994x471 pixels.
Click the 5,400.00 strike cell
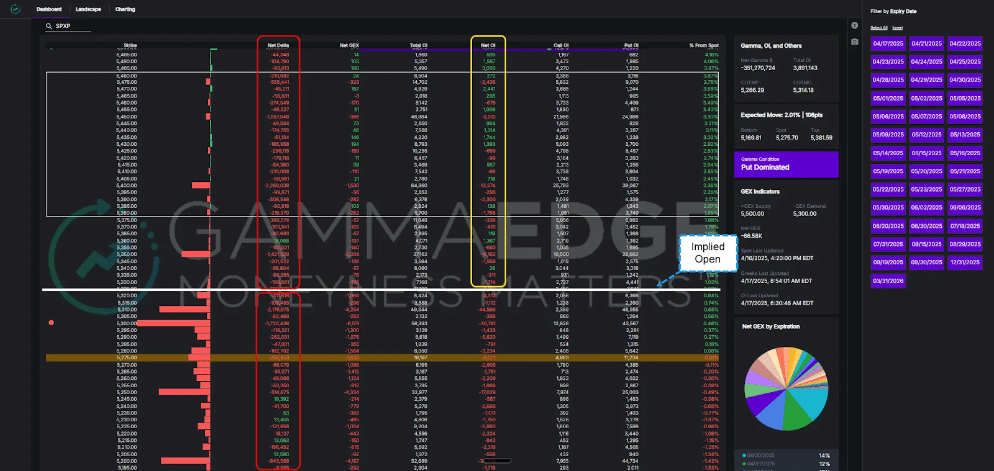tap(127, 186)
